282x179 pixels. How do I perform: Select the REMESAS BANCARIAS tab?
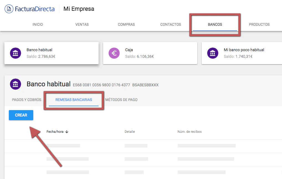pyautogui.click(x=74, y=100)
